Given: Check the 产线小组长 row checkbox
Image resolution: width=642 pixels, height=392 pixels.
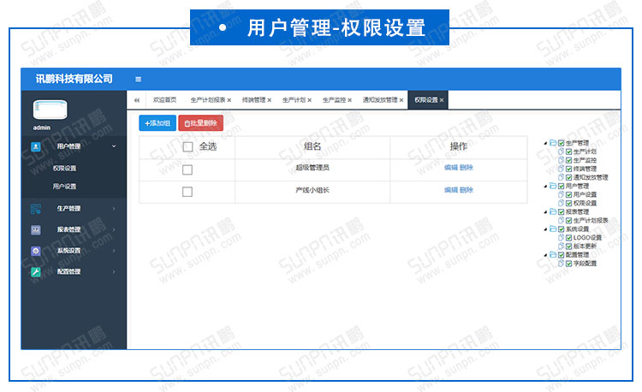Looking at the screenshot, I should [x=187, y=192].
